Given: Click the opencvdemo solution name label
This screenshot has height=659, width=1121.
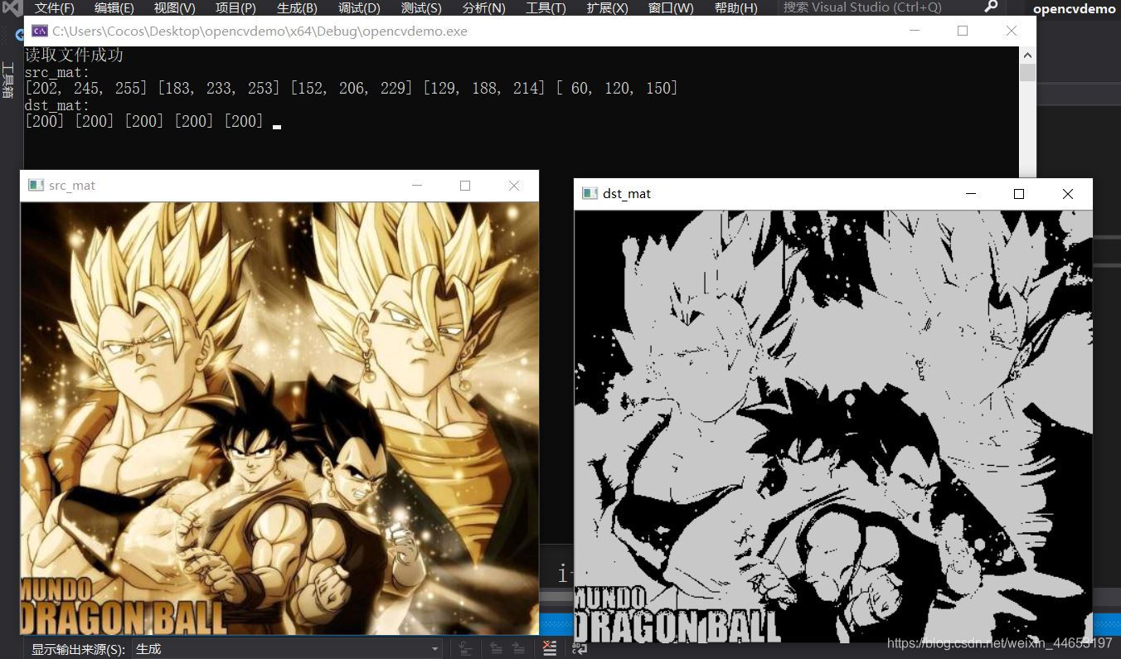Looking at the screenshot, I should [1074, 8].
